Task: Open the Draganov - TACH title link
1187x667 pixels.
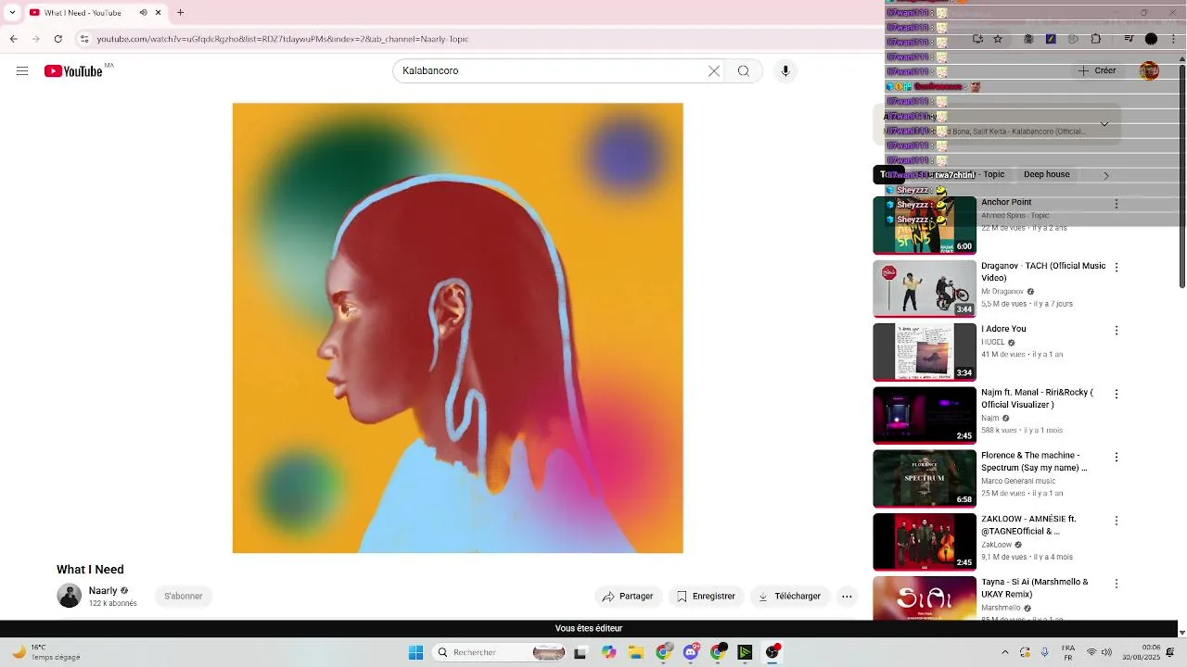Action: 1043,271
